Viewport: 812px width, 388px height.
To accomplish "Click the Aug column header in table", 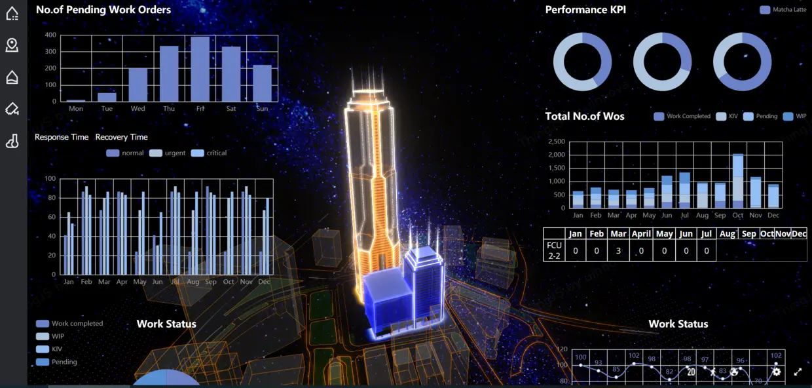I will [x=727, y=233].
